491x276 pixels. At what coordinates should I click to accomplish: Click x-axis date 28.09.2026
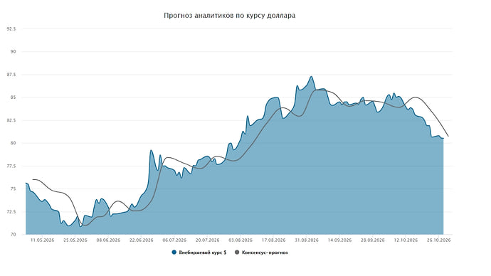(x=373, y=240)
